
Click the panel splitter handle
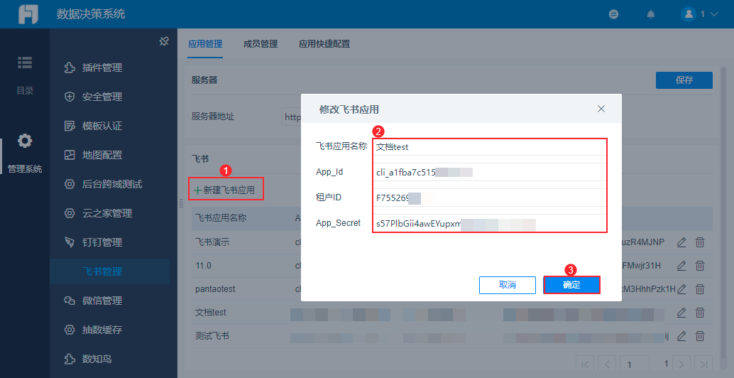[180, 202]
